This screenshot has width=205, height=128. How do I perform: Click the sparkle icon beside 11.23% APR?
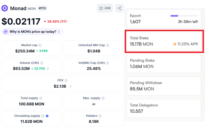coord(175,44)
